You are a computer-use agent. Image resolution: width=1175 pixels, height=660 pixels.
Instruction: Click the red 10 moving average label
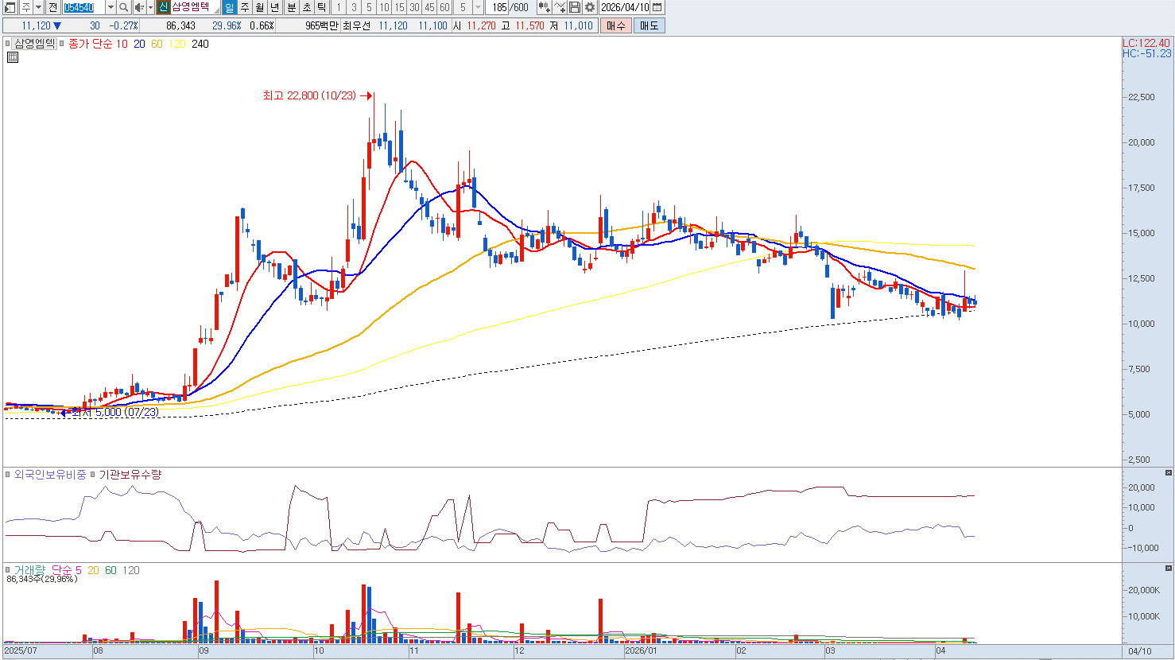[x=122, y=44]
